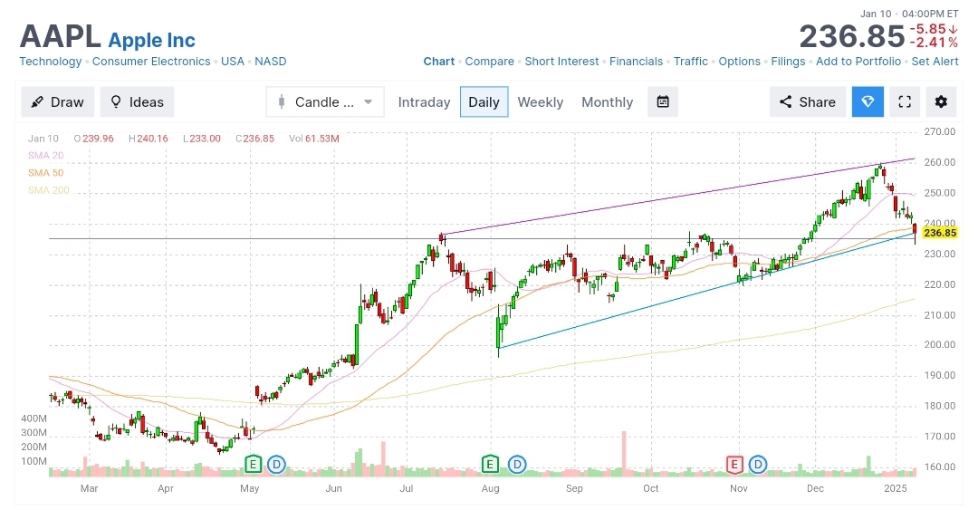Open the Chart tab link
This screenshot has height=510, width=978.
pos(439,62)
